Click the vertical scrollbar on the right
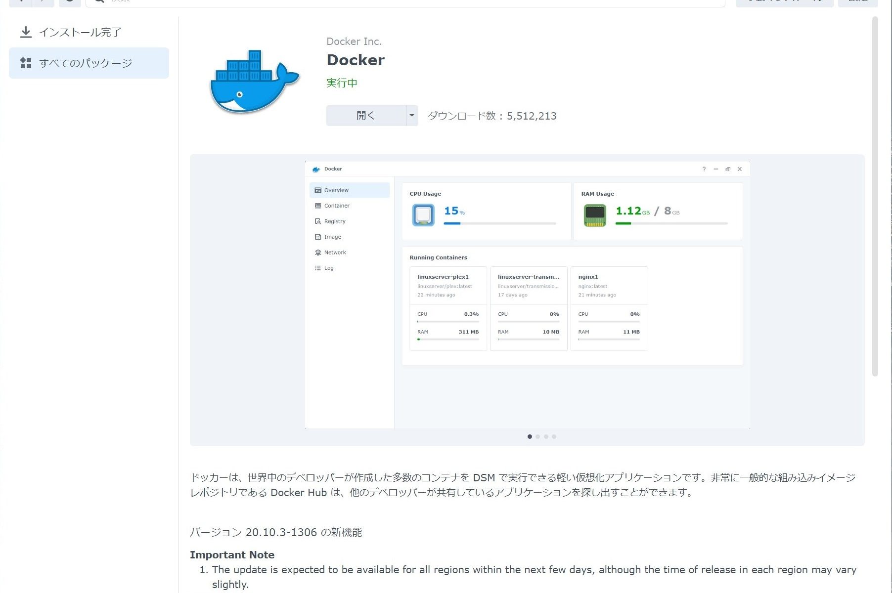 (x=875, y=198)
